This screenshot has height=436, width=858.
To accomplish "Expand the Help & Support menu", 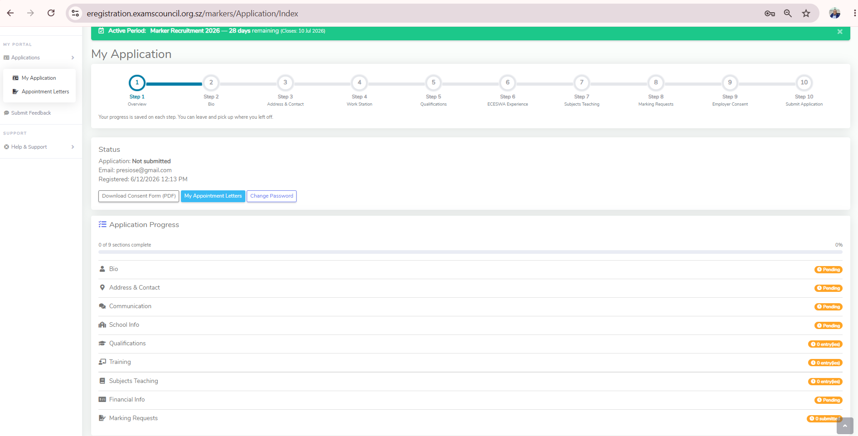I will [x=39, y=147].
